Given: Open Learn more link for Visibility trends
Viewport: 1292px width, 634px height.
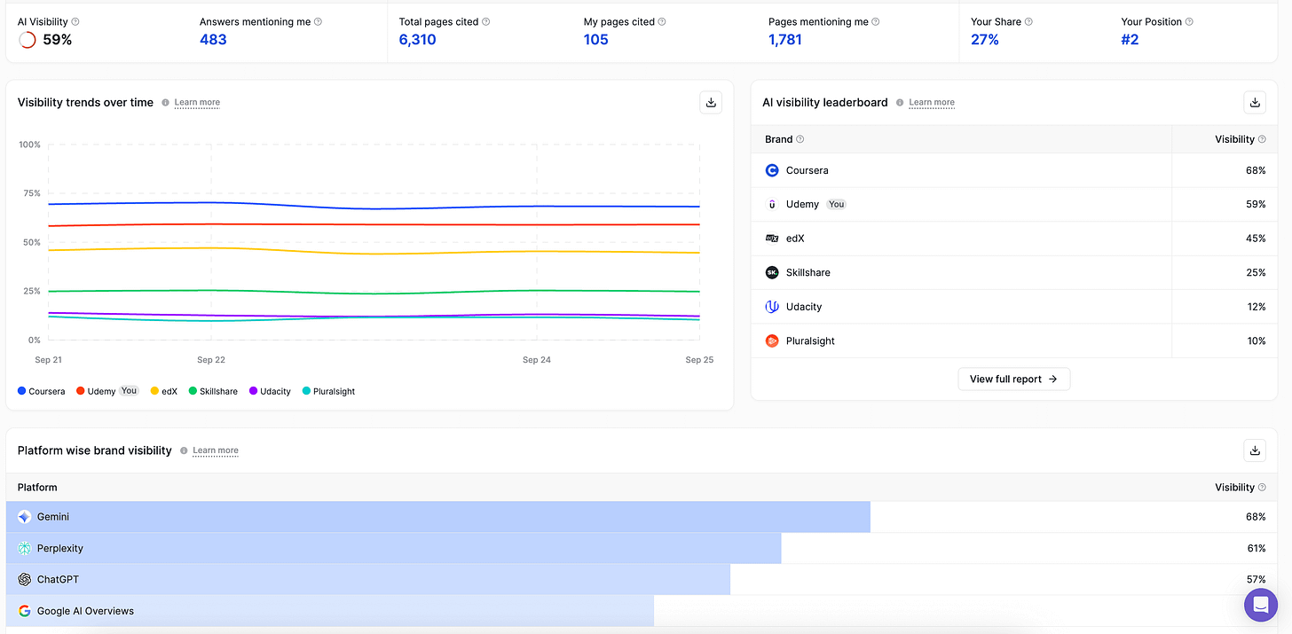Looking at the screenshot, I should coord(197,103).
